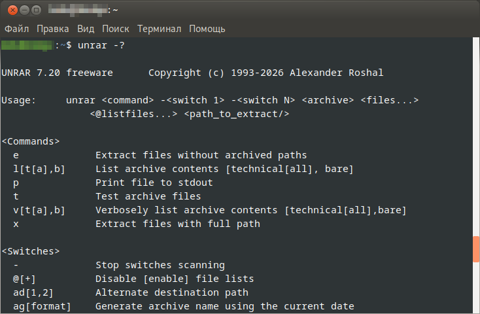Screen dimensions: 480x314
Task: Click the "<Commands>" heading line
Action: point(31,141)
